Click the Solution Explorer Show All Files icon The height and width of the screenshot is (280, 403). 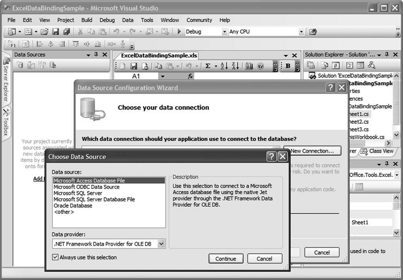(x=324, y=65)
